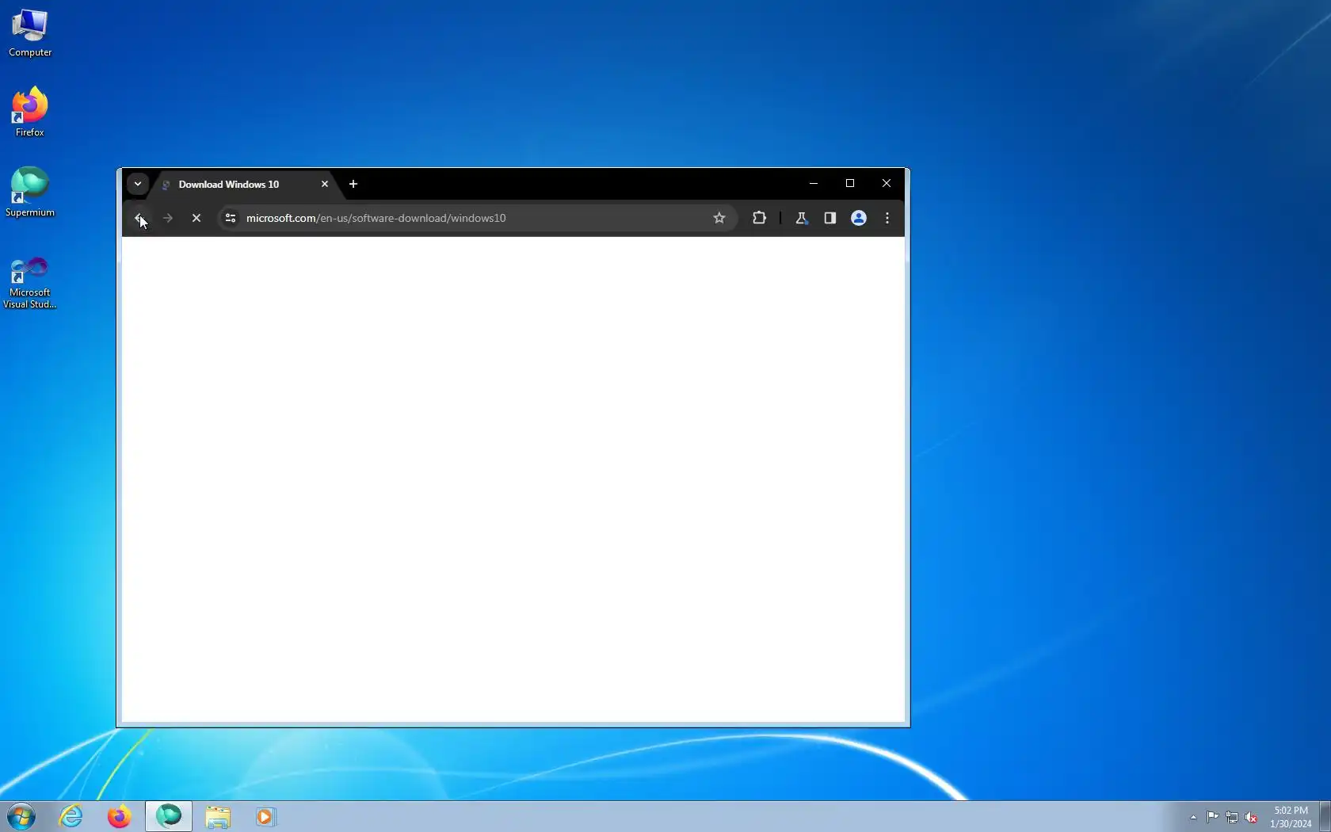Expand the tab search dropdown
1331x832 pixels.
(138, 184)
